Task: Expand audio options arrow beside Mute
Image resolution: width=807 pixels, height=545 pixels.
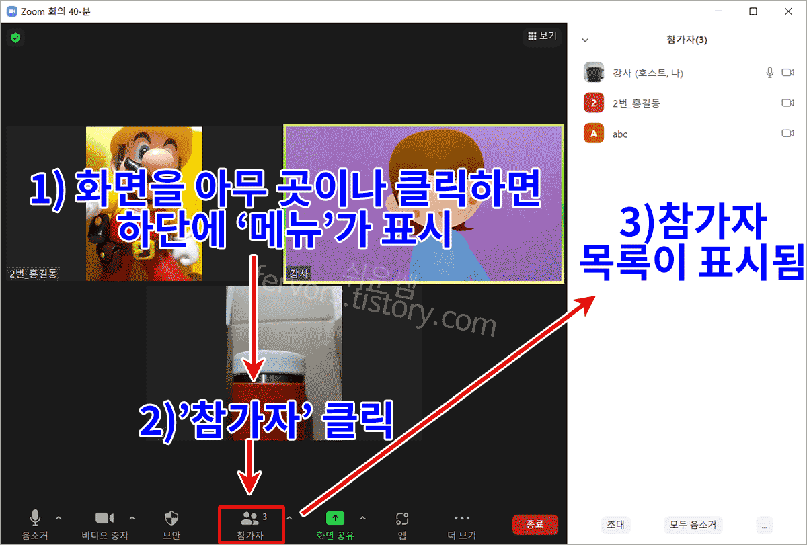Action: pyautogui.click(x=58, y=518)
